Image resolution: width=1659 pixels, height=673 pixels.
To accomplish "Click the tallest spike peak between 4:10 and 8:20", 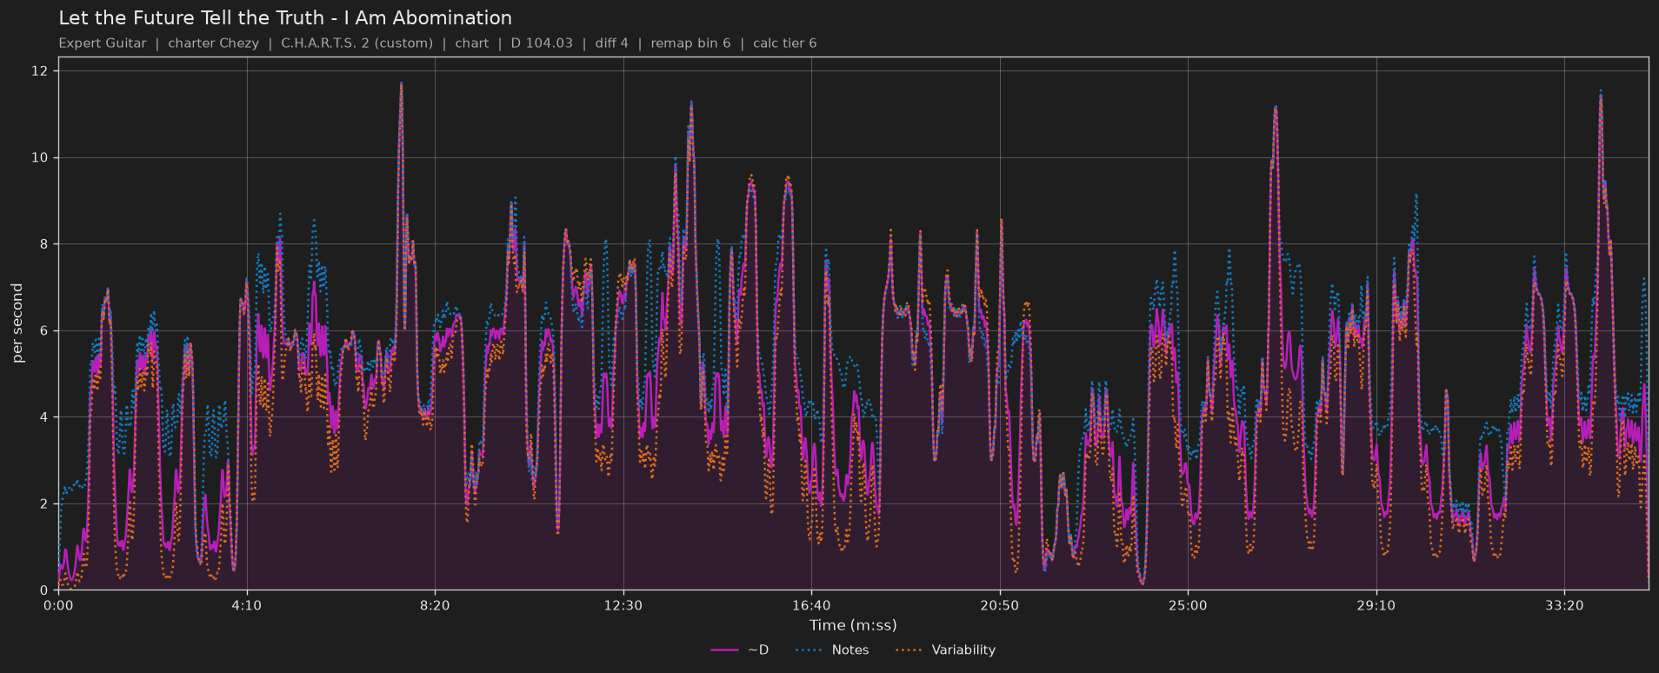I will coord(401,84).
